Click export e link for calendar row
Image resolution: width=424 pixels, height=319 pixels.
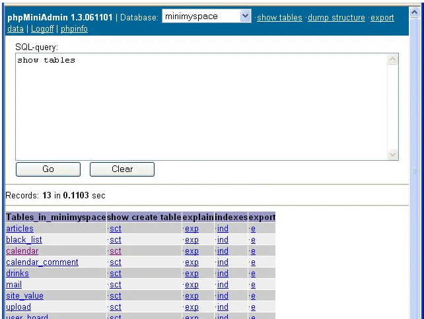click(253, 251)
